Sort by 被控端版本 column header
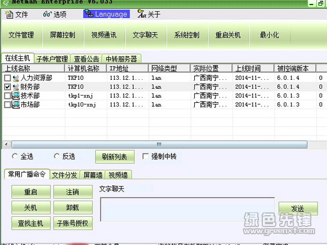Screen dimensions: 327x245 [x=295, y=69]
